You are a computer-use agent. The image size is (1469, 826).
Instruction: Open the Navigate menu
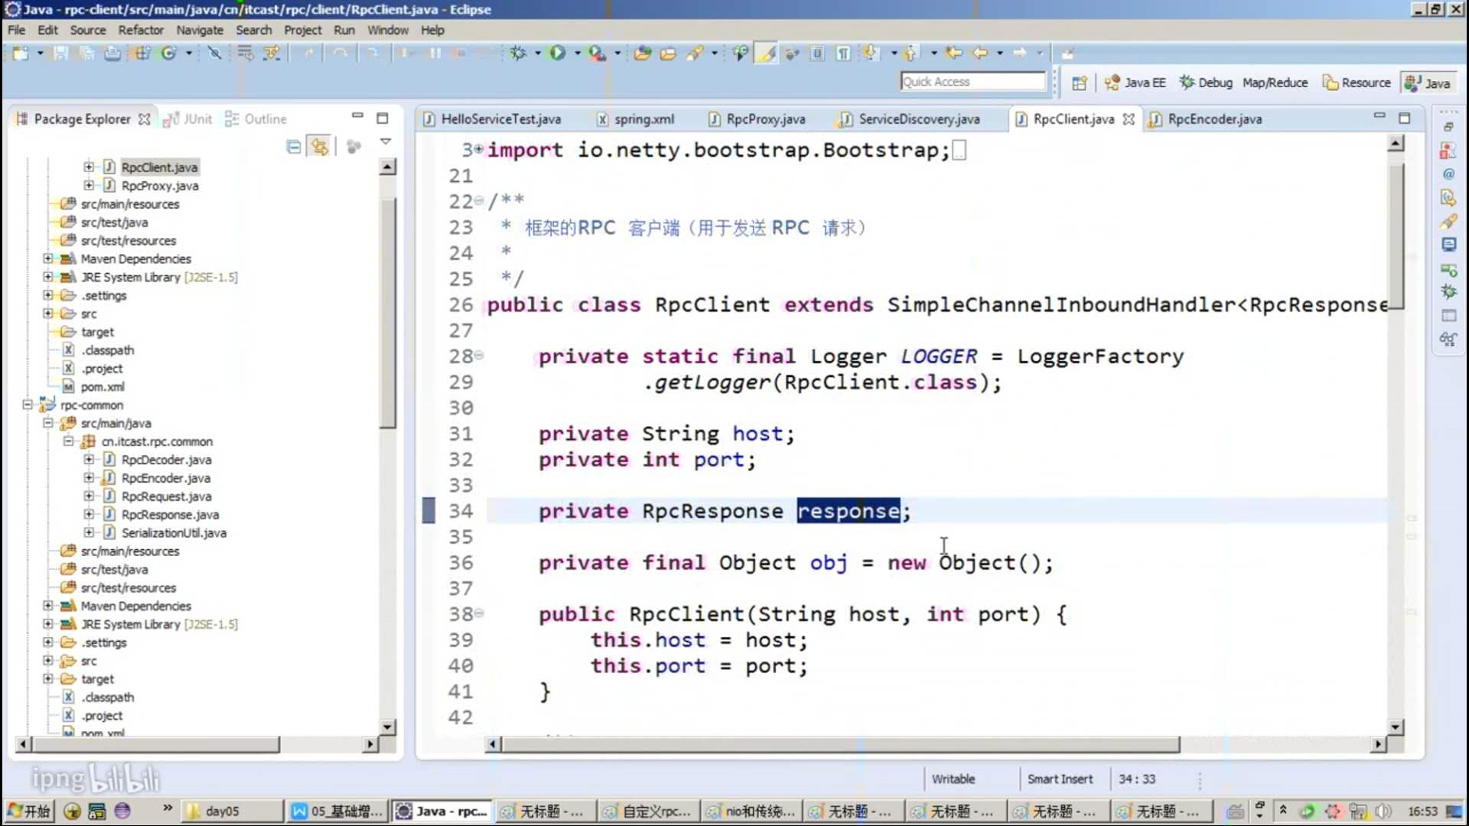click(200, 30)
